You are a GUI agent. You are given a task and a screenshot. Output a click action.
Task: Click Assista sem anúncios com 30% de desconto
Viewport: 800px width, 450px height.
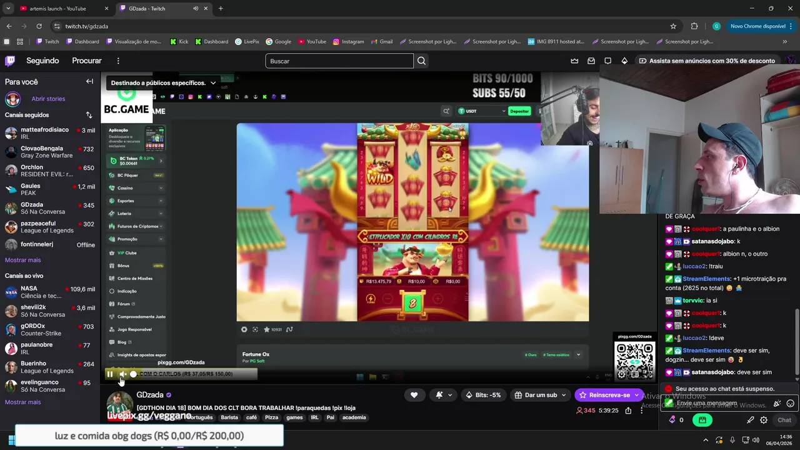point(707,61)
